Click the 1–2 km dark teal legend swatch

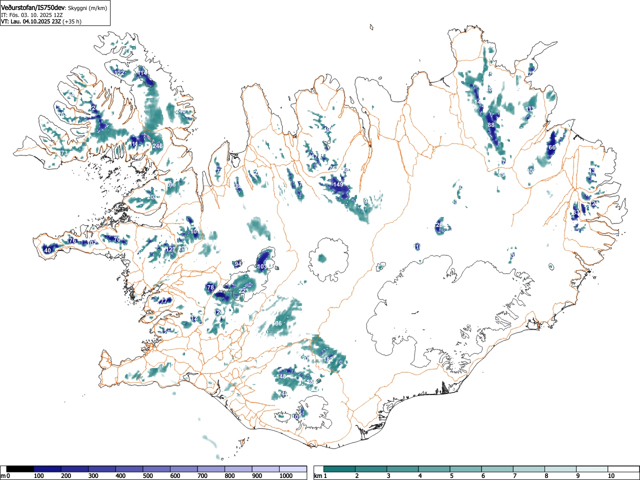click(x=340, y=469)
